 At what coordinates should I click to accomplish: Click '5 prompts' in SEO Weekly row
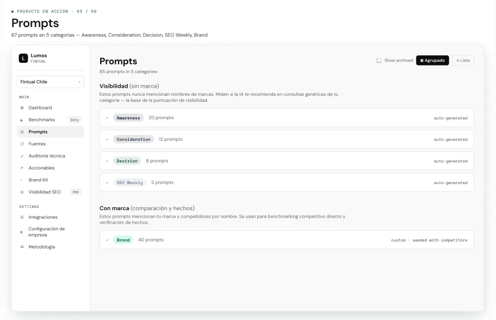[162, 182]
